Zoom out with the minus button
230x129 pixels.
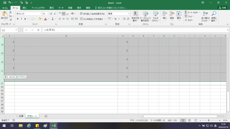tap(200, 120)
